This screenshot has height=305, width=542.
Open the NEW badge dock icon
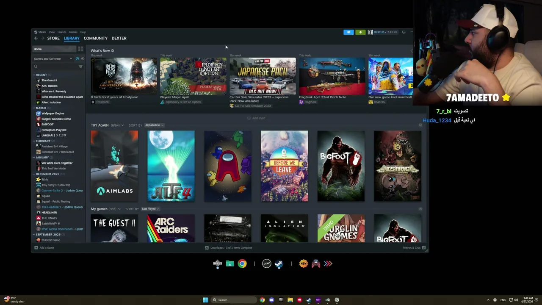[303, 263]
